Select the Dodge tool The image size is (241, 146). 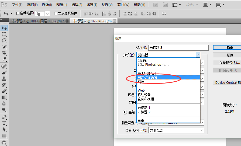4,110
